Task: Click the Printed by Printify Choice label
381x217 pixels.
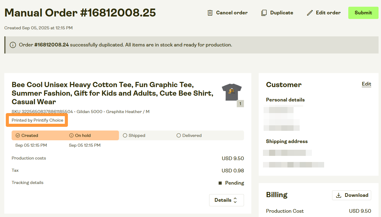Action: pyautogui.click(x=37, y=120)
